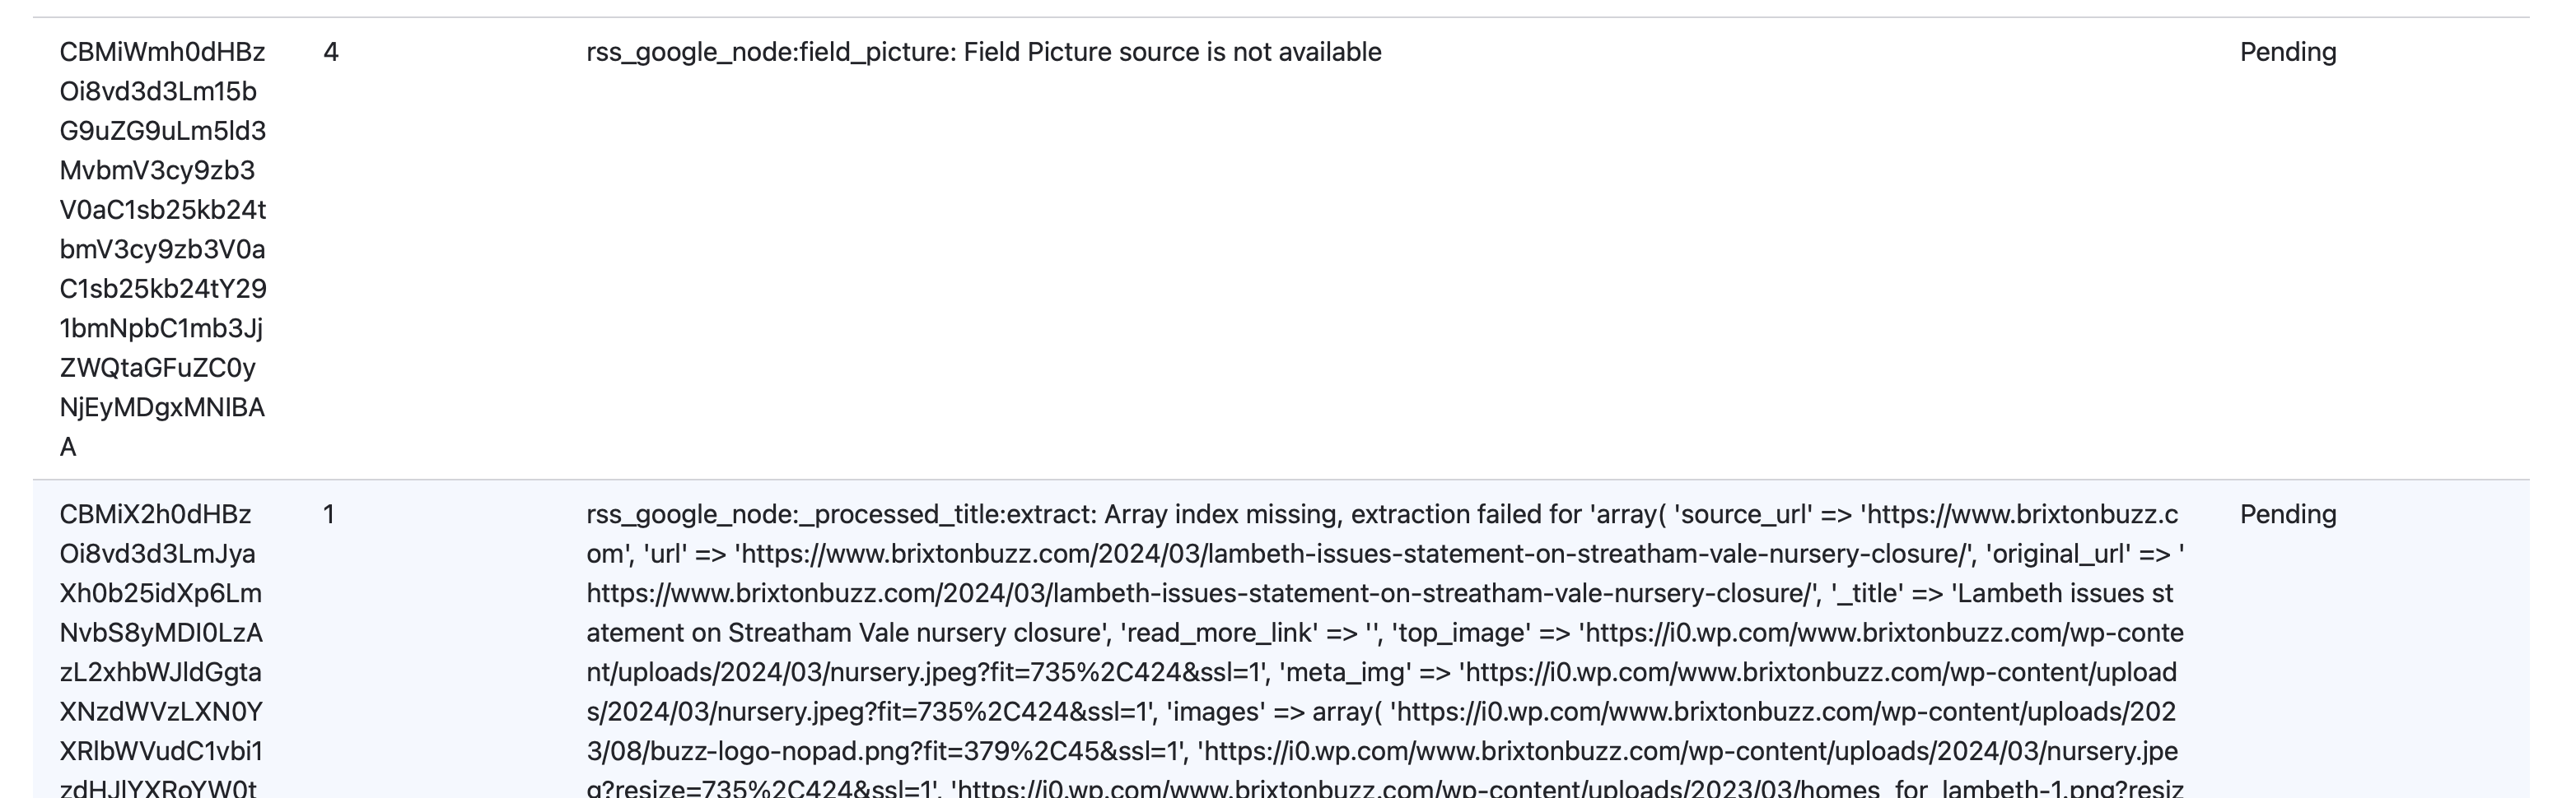Click the Pending status in the first row
Image resolution: width=2576 pixels, height=798 pixels.
tap(2287, 52)
